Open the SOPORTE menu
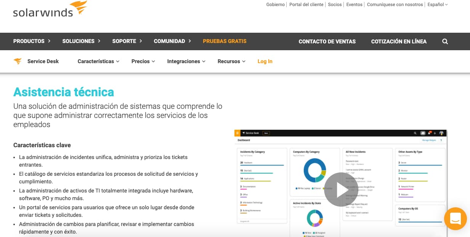Image resolution: width=470 pixels, height=237 pixels. [124, 41]
